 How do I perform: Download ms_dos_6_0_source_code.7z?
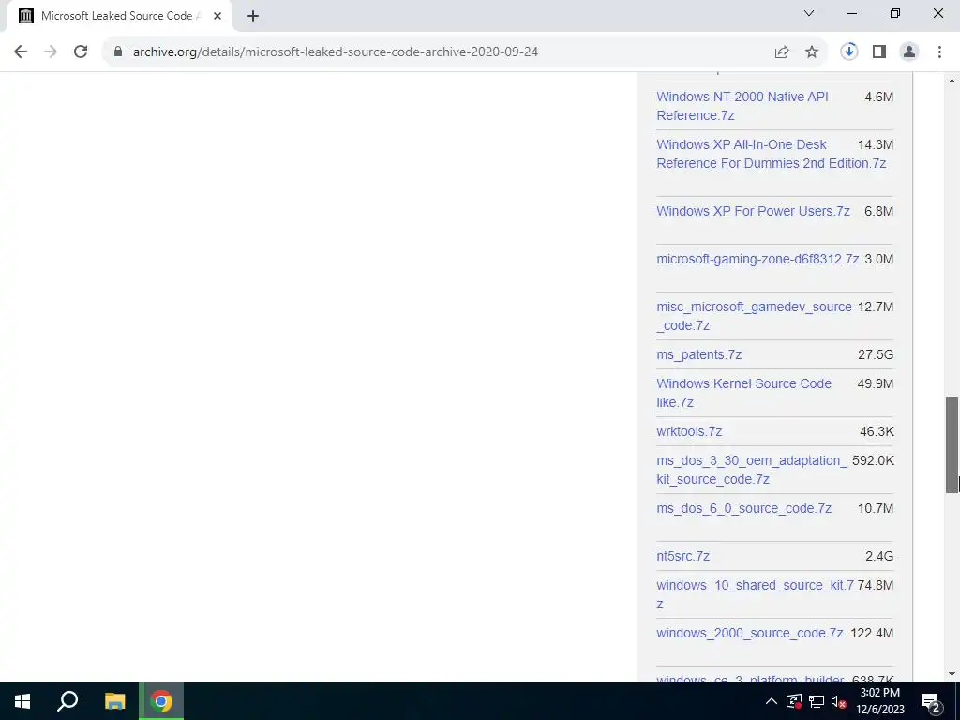(743, 508)
